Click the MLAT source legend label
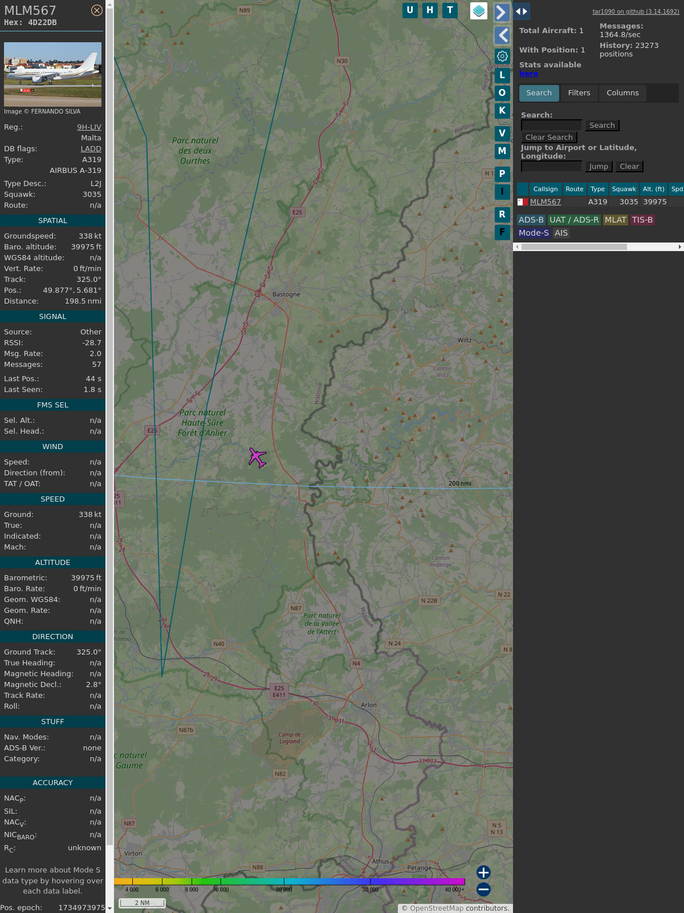684x913 pixels. [616, 220]
